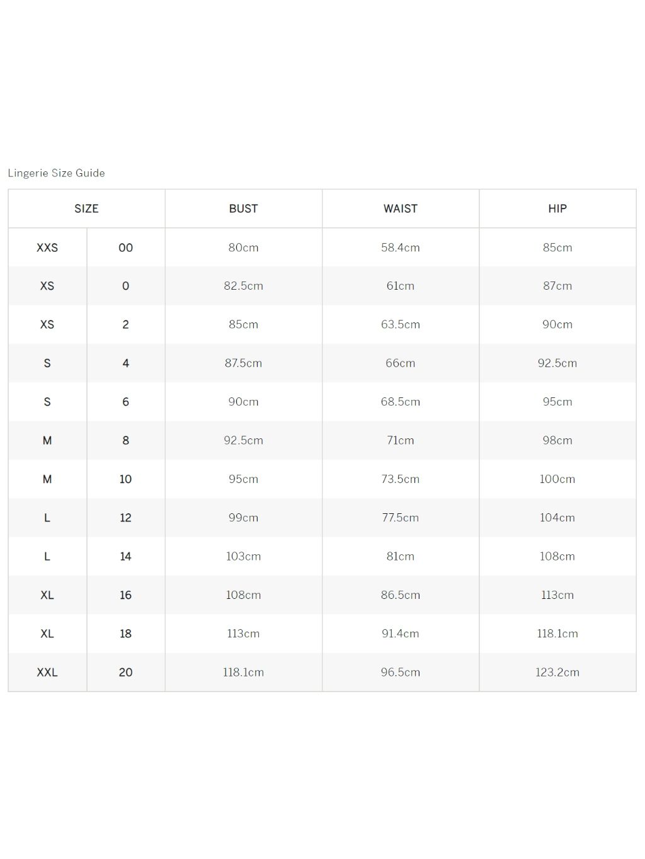Click the WAIST column header
This screenshot has height=859, width=645.
(401, 208)
